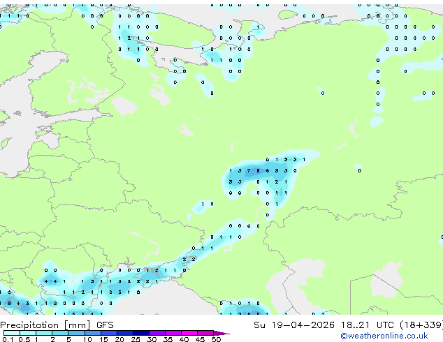The height and width of the screenshot is (342, 443).
Task: Select the 2–5 mm legend color swatch
Action: (60, 333)
